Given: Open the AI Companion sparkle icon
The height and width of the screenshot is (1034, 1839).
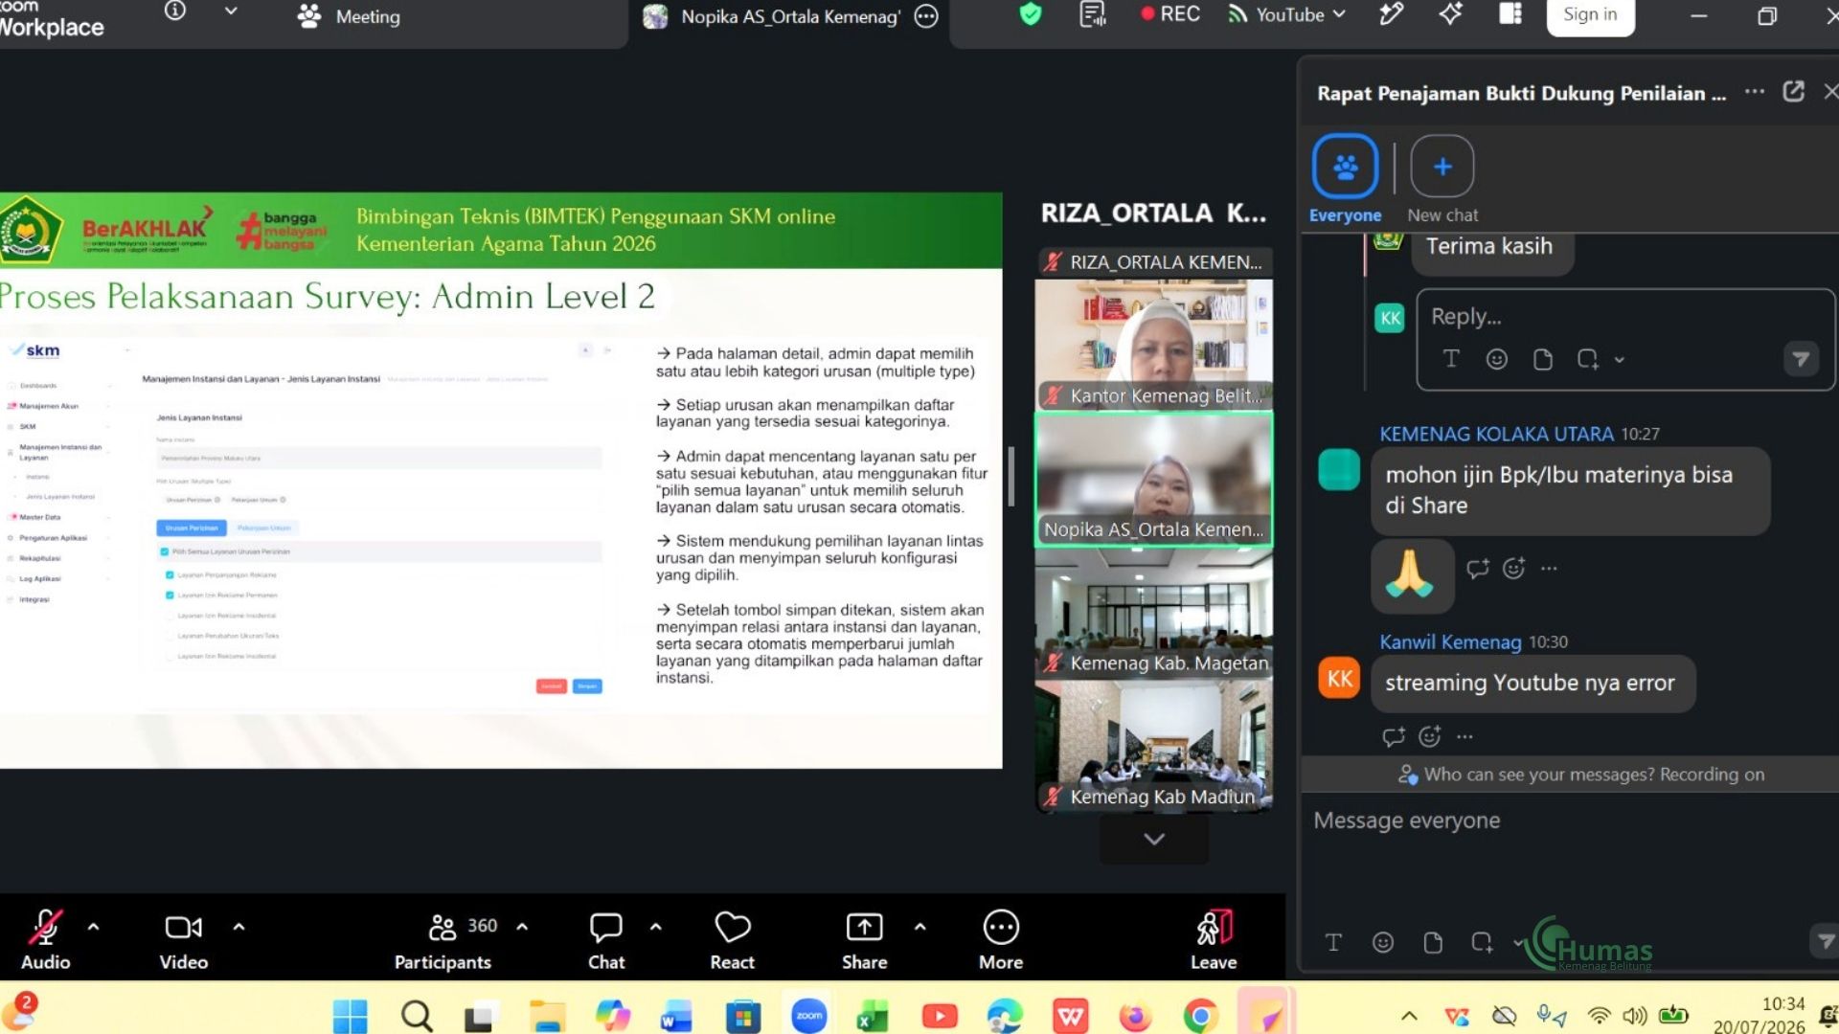Looking at the screenshot, I should 1450,14.
